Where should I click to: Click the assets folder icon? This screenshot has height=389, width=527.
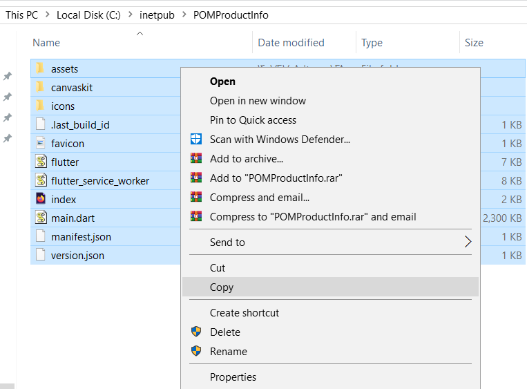(40, 68)
